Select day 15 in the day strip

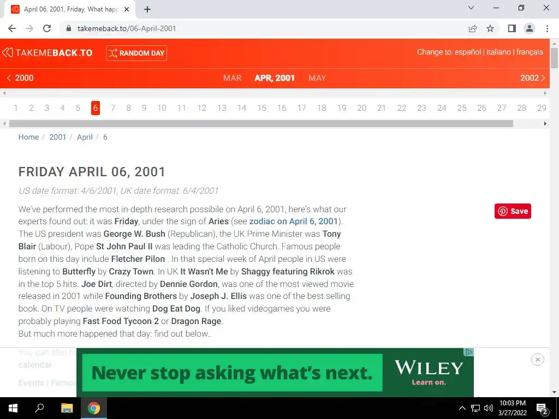coord(262,108)
